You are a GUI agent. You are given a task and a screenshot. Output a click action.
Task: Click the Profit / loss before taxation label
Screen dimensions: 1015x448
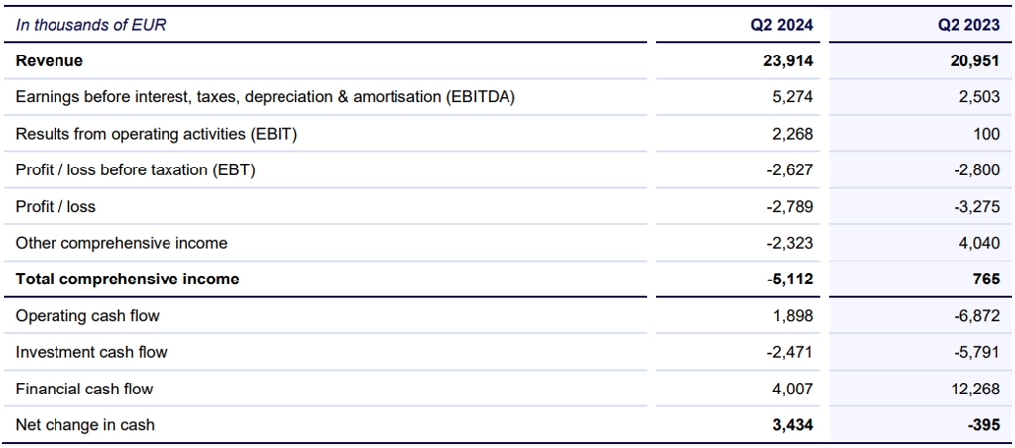coord(136,170)
